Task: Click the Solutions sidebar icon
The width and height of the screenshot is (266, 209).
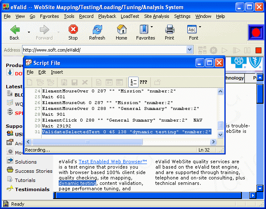Action: click(10, 160)
